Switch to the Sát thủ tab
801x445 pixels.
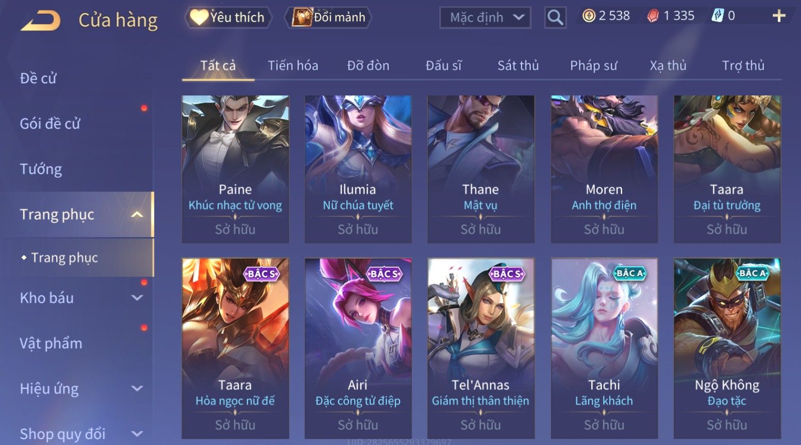[518, 66]
